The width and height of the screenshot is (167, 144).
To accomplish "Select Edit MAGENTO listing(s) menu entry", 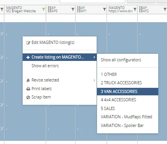I will [x=60, y=43].
